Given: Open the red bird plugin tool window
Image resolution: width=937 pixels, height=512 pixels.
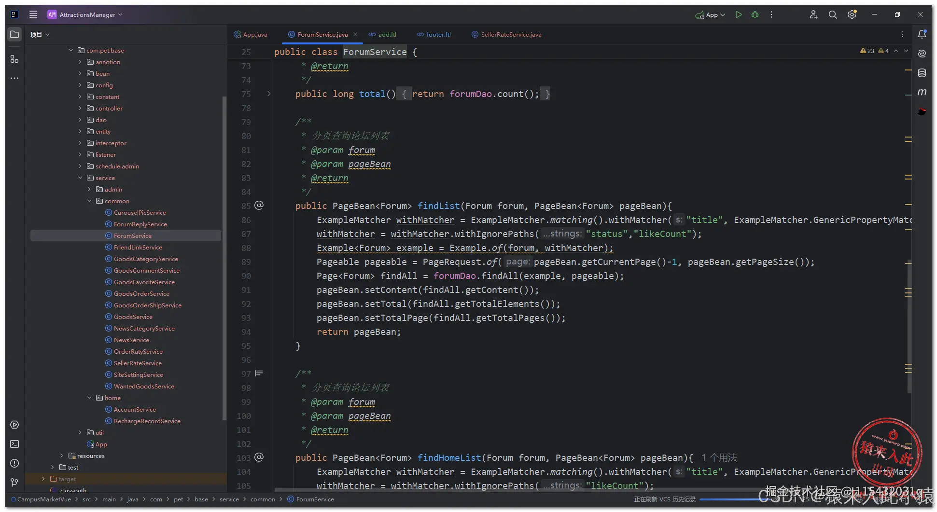Looking at the screenshot, I should click(922, 111).
